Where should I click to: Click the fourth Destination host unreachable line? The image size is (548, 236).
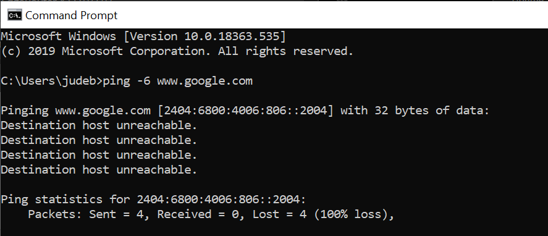[99, 171]
